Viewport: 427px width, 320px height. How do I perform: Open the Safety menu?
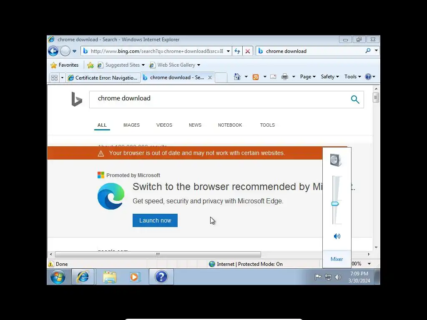tap(330, 77)
